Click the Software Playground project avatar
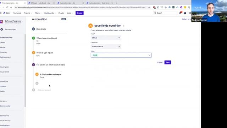The height and width of the screenshot is (128, 227). tap(1, 22)
